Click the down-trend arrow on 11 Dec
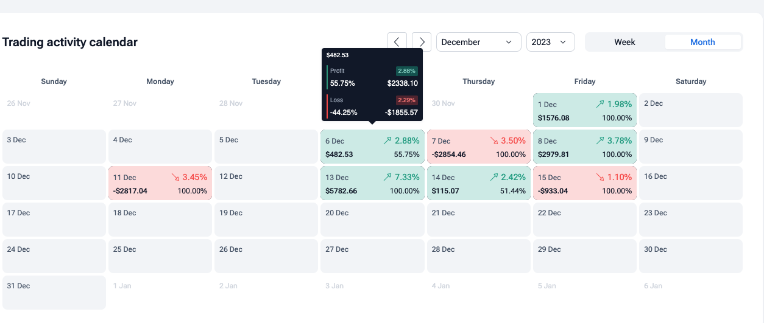The width and height of the screenshot is (764, 323). click(x=175, y=177)
